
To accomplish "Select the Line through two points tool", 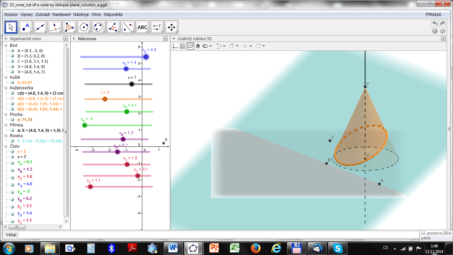I will (40, 27).
